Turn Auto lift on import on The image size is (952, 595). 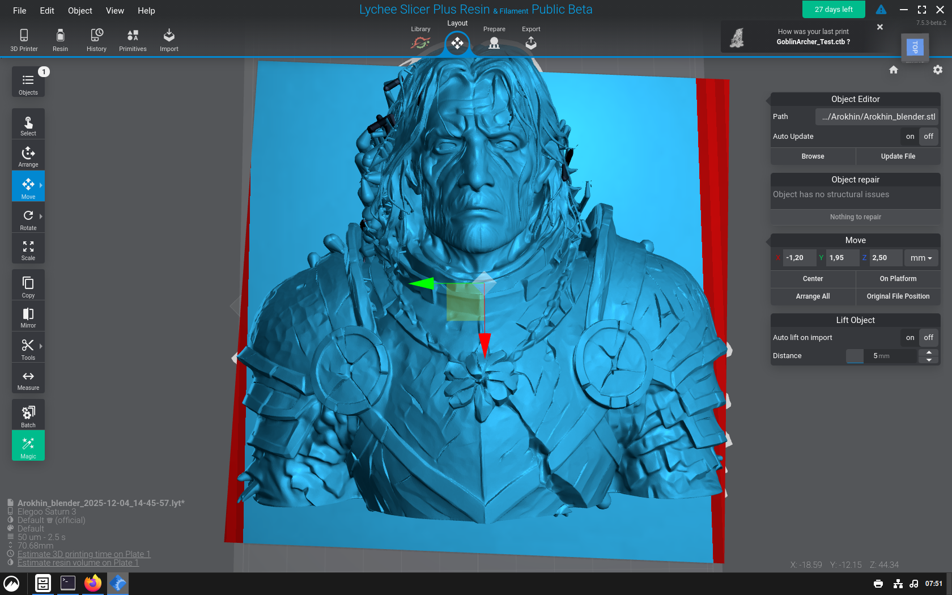click(x=910, y=338)
